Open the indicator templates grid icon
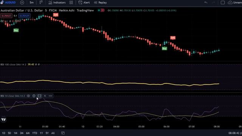The height and width of the screenshot is (136, 242). click(71, 3)
